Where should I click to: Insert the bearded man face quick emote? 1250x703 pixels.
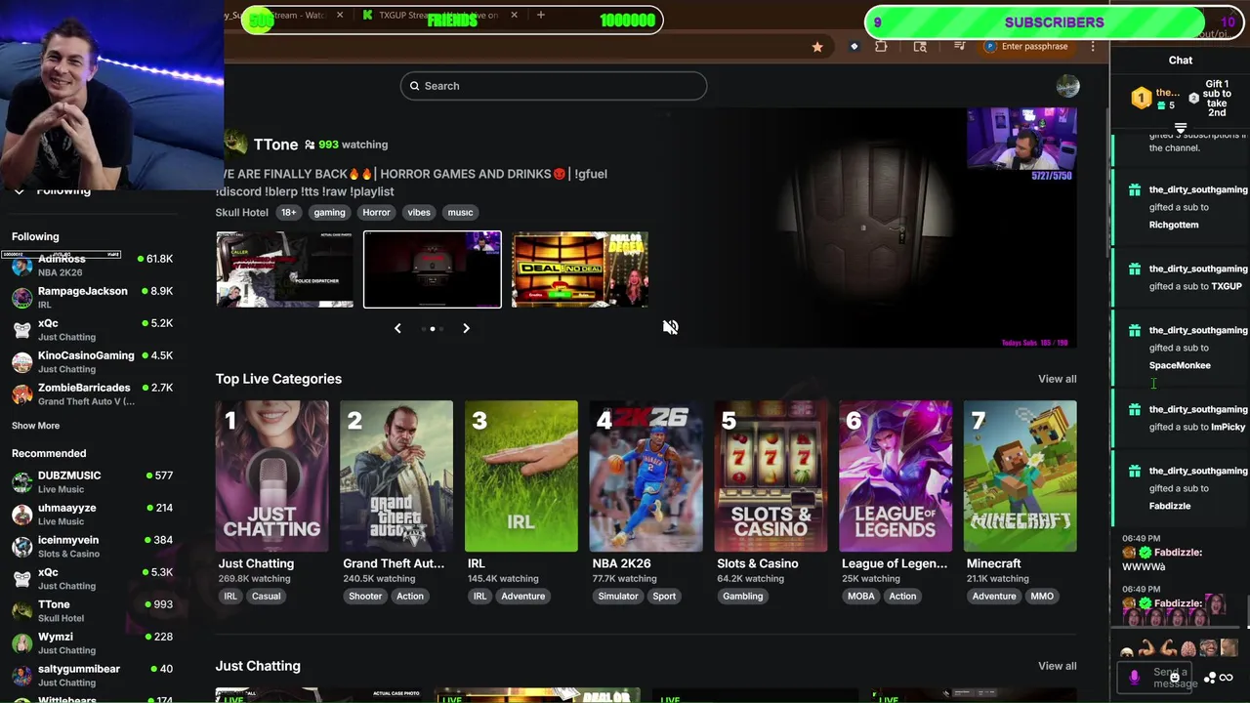click(x=1208, y=648)
